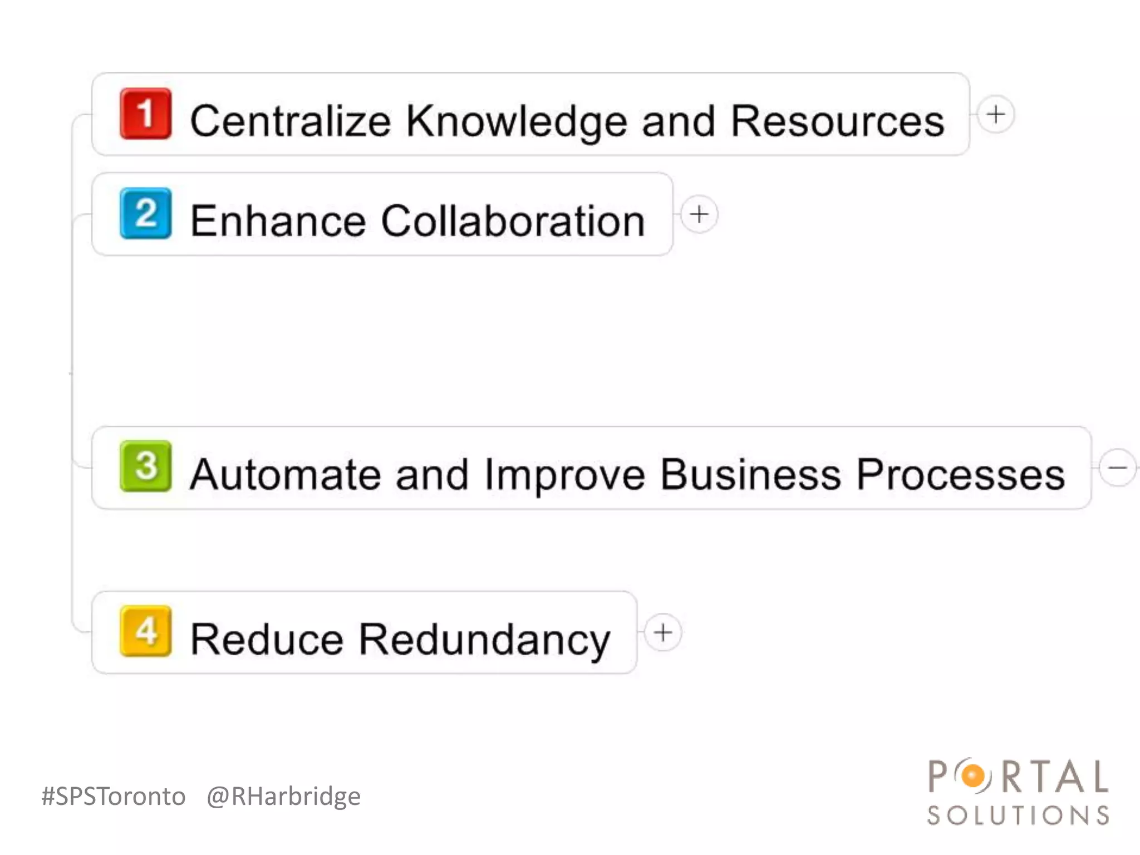Open the @RHarbridge Twitter handle
Image resolution: width=1140 pixels, height=855 pixels.
pos(283,796)
